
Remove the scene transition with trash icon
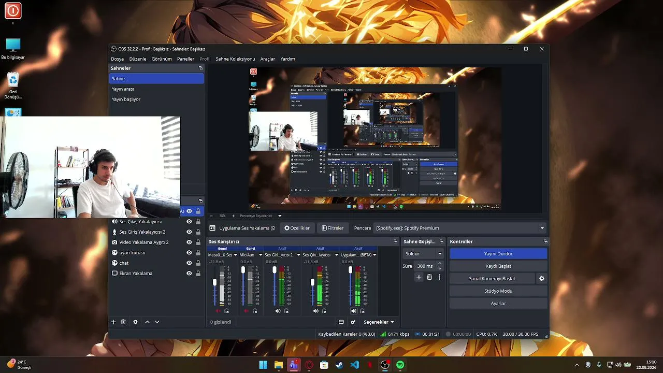(x=429, y=277)
